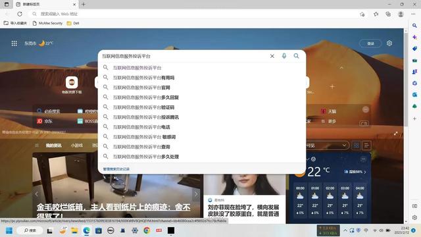Open weather card more options
Viewport: 421px width, 237px height.
(363, 159)
